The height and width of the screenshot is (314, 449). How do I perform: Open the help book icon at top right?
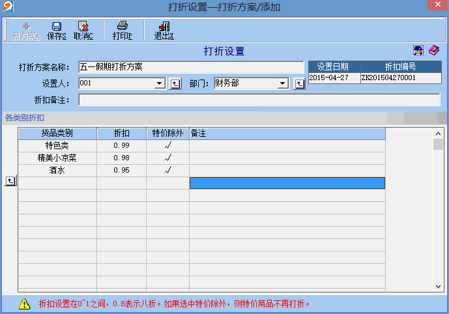(433, 51)
